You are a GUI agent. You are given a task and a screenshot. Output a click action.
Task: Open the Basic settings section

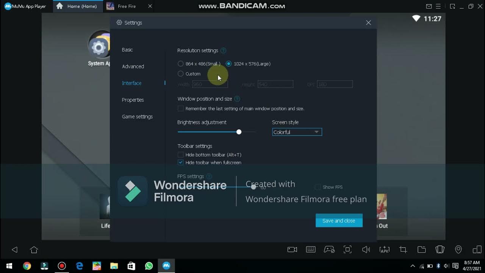(x=127, y=50)
